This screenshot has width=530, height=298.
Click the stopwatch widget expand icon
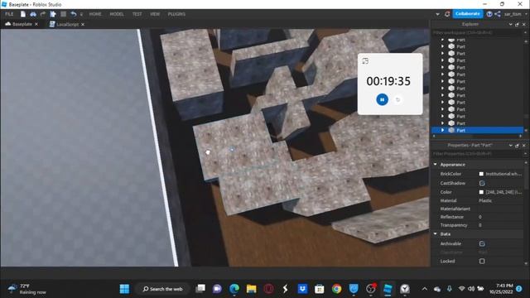tap(365, 60)
